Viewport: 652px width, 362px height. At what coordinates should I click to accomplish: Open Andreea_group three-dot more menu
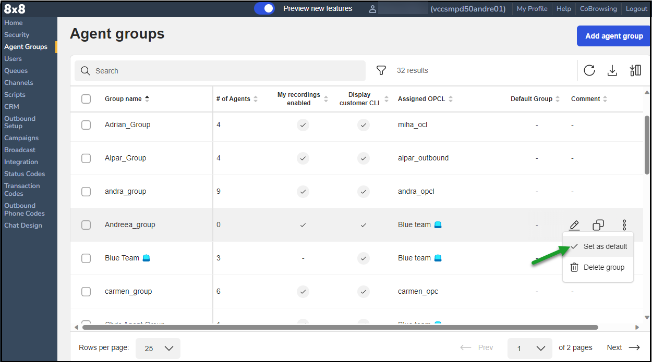coord(624,225)
